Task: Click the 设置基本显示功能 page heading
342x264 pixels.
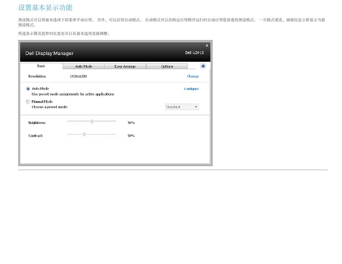Action: click(45, 8)
